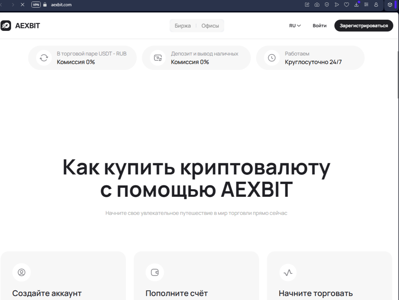
Task: Click the exchange arrows icon for USDT-RUB
Action: [x=44, y=58]
